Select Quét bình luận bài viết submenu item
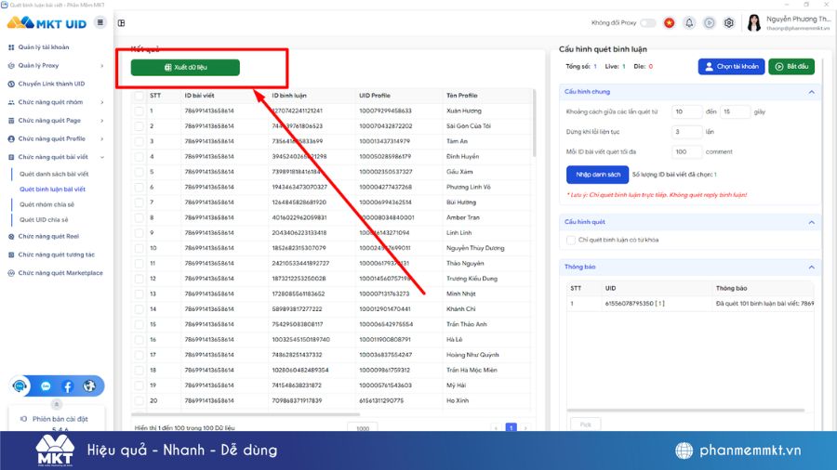The width and height of the screenshot is (837, 470). point(52,189)
